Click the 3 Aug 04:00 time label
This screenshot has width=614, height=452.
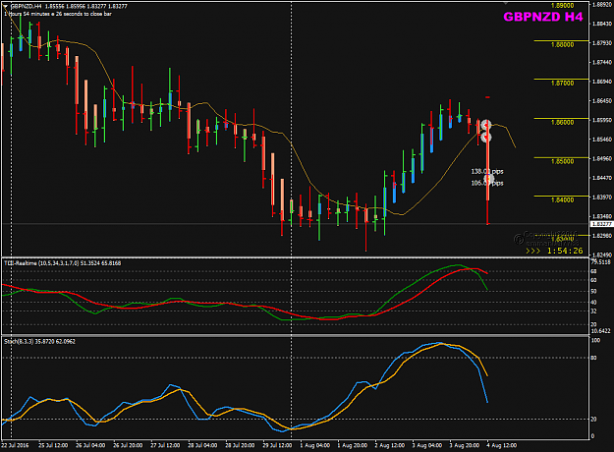pos(426,445)
